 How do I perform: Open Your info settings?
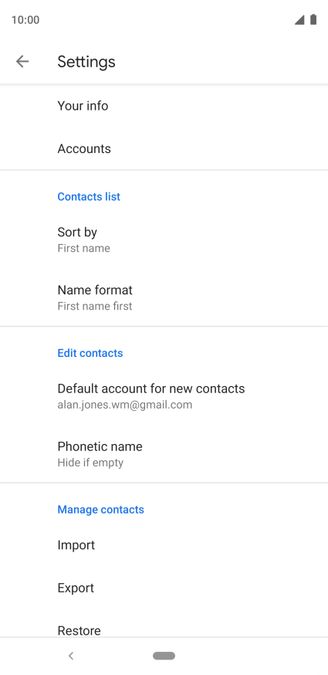164,106
